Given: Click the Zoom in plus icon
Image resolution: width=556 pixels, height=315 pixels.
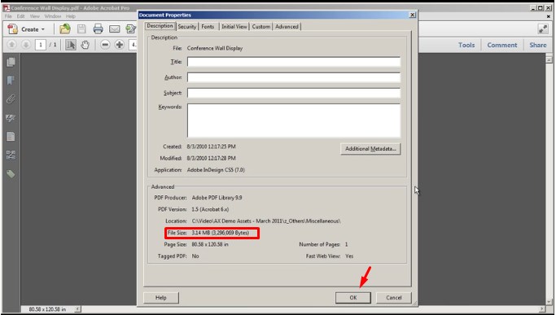Looking at the screenshot, I should (120, 45).
